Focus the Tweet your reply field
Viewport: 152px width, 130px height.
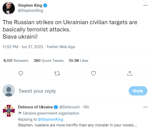point(72,91)
